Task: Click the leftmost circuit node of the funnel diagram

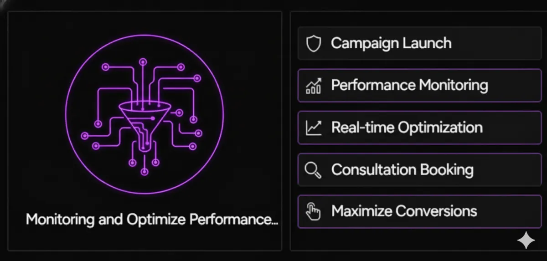Action: (x=84, y=136)
